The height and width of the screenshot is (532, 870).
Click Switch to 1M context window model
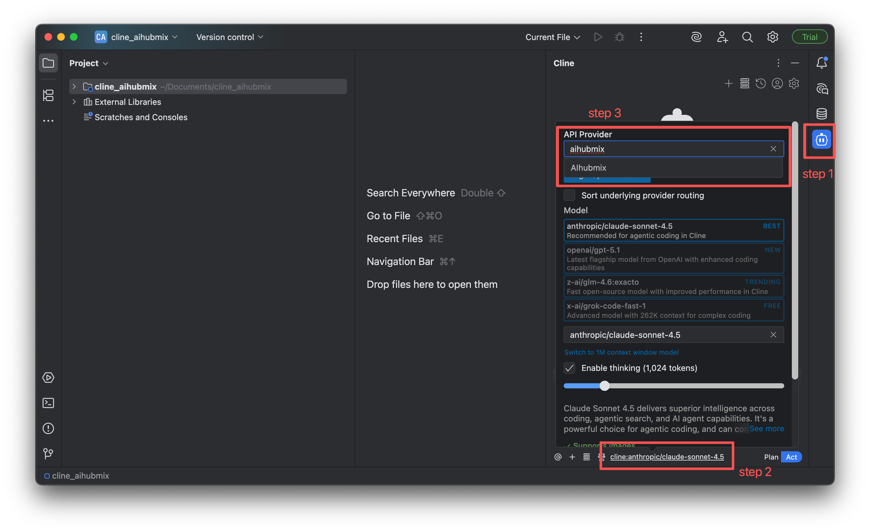pyautogui.click(x=621, y=352)
